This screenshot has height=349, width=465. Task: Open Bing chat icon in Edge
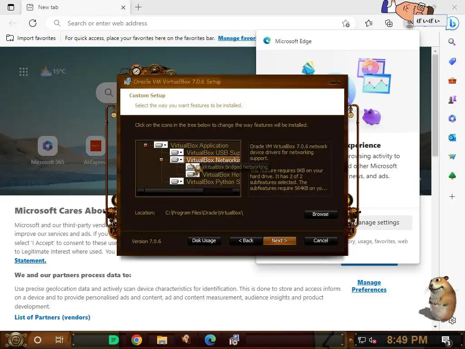tap(453, 23)
